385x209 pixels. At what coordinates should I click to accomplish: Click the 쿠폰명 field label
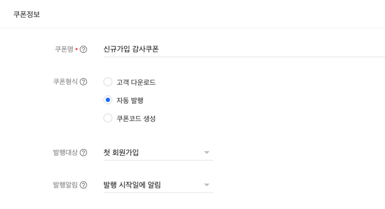[64, 49]
